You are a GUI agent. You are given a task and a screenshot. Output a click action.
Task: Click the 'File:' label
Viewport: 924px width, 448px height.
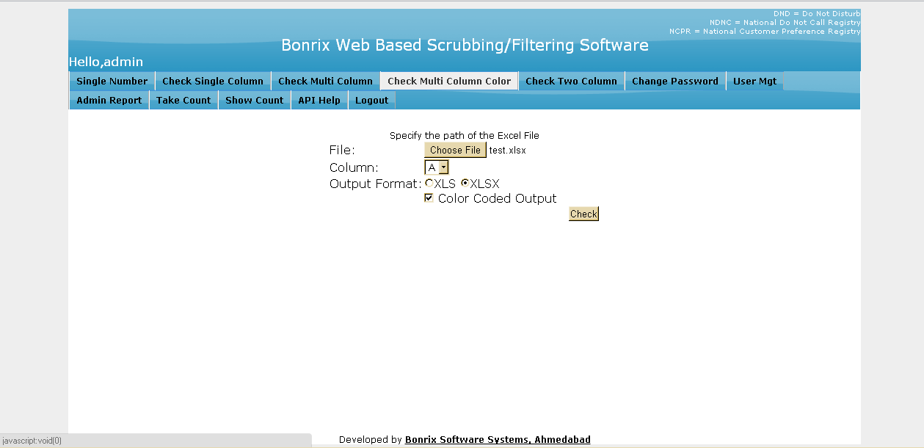tap(342, 150)
